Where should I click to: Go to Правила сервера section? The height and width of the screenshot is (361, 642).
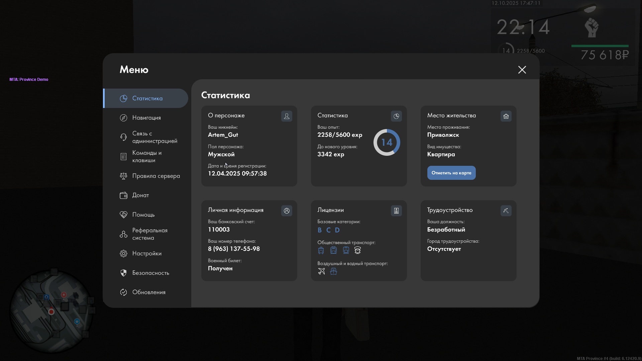(x=156, y=176)
